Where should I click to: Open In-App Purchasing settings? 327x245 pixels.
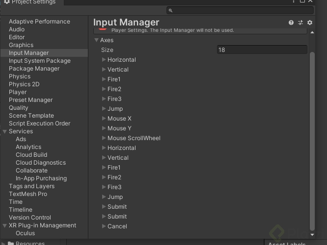(41, 178)
